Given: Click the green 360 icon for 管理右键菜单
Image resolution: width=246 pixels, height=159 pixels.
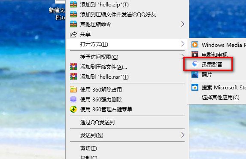Looking at the screenshot, I should (x=73, y=109).
